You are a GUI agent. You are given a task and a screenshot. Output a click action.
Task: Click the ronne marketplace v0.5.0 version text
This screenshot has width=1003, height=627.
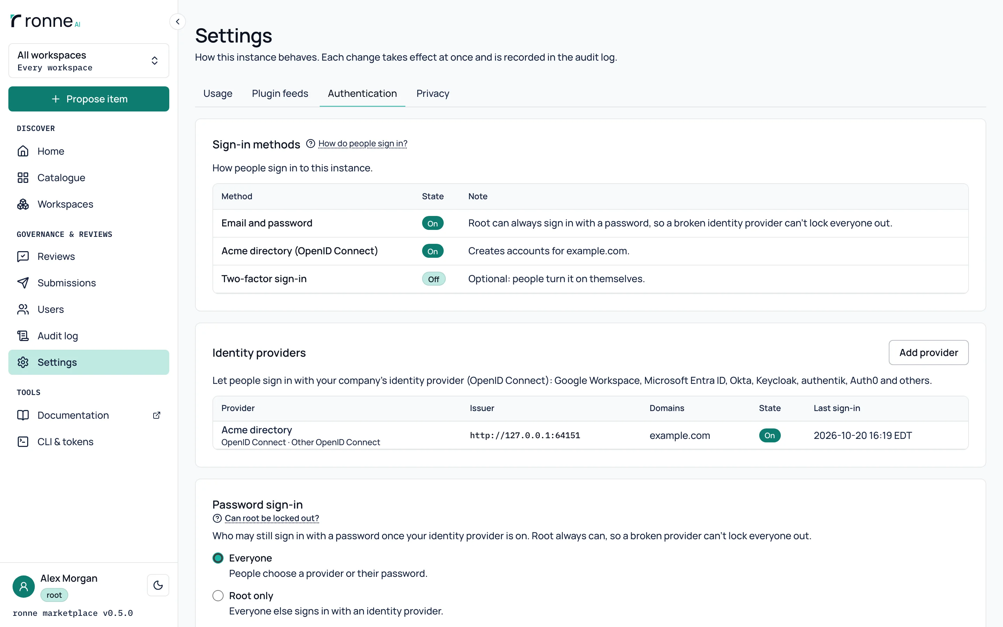click(72, 613)
